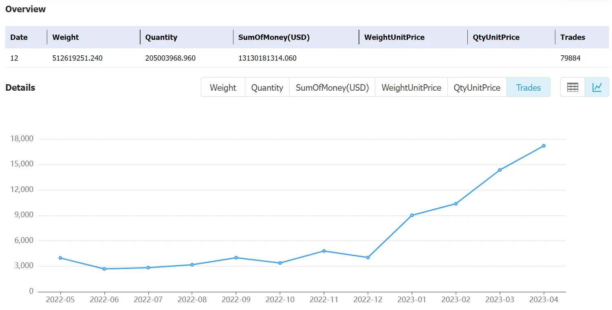Screen dimensions: 612x310
Task: Switch to table view icon
Action: tap(572, 87)
